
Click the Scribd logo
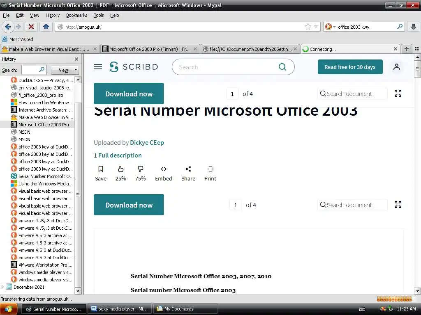click(134, 67)
